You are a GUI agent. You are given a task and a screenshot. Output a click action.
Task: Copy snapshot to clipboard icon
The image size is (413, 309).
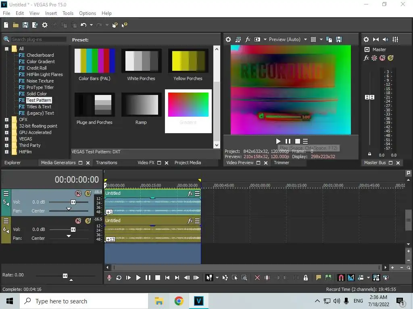point(329,39)
